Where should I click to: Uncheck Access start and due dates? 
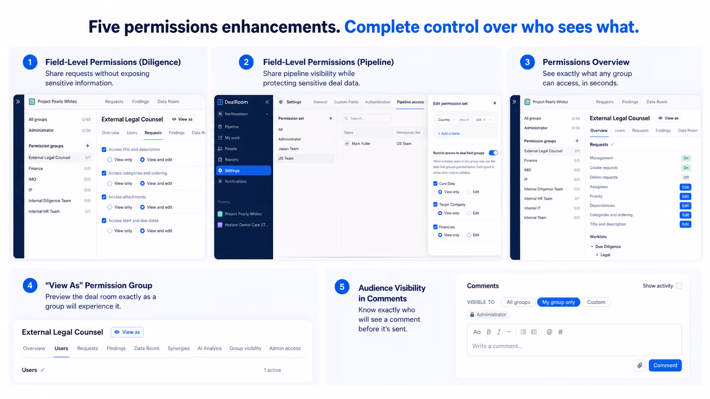[x=104, y=220]
